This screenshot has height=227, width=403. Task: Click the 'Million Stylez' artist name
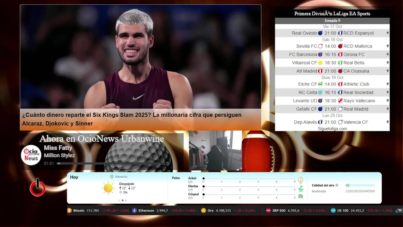(59, 155)
